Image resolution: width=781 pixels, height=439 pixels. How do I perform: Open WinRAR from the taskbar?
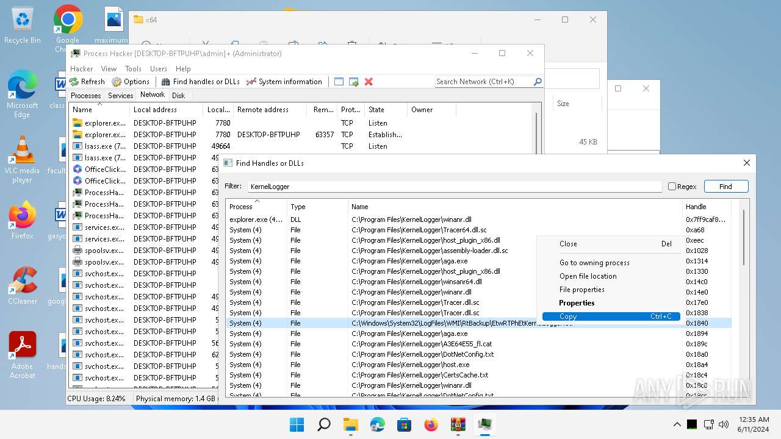458,424
